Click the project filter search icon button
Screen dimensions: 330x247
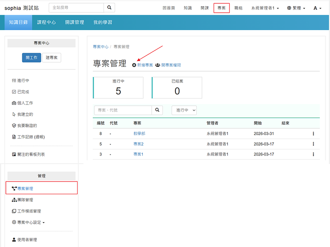pos(157,110)
